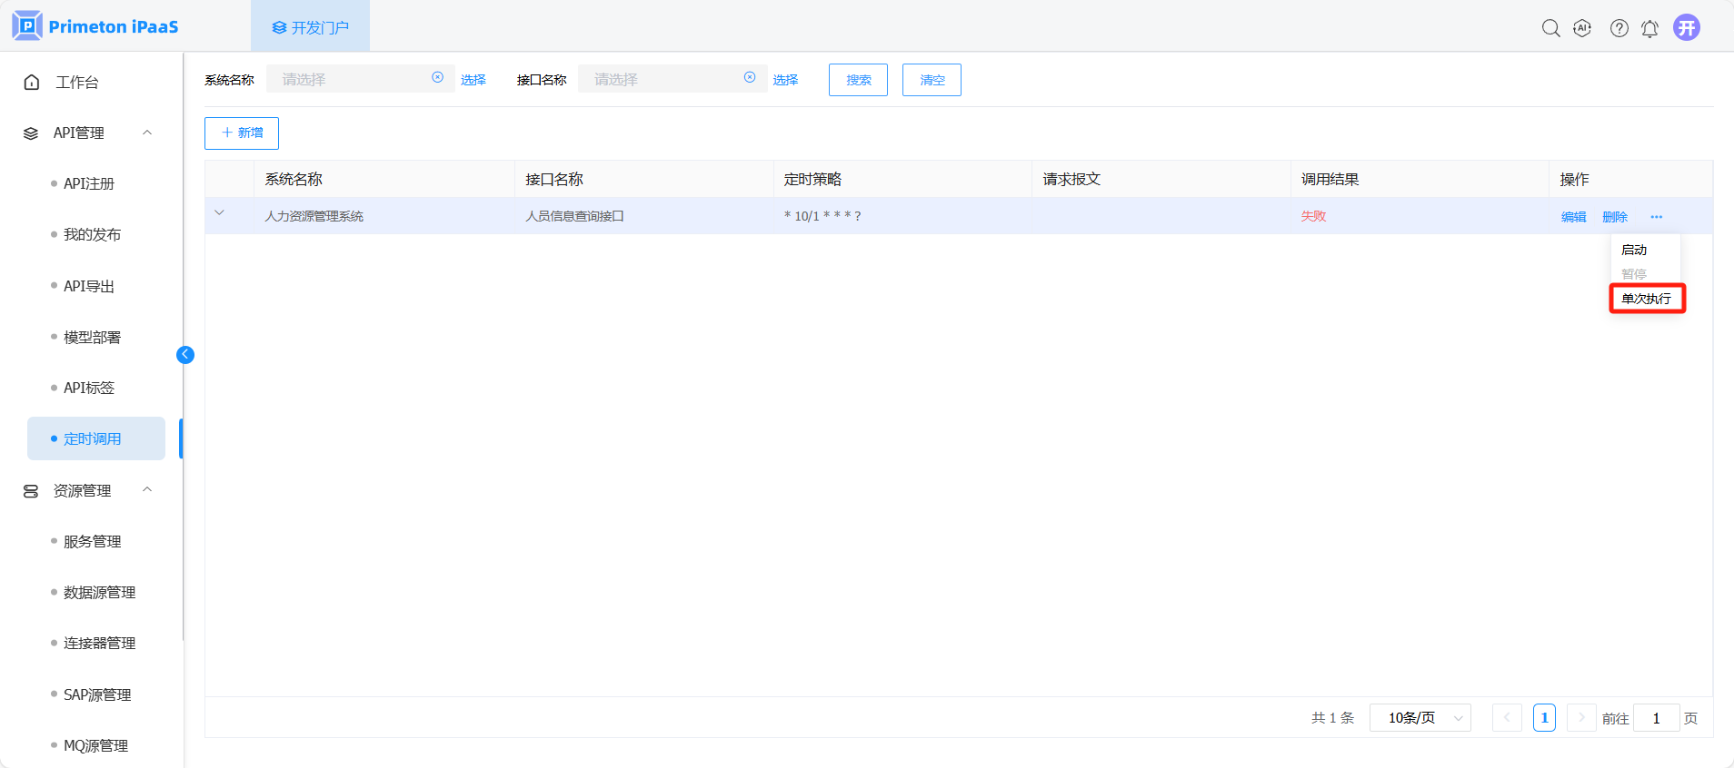Clear the 接口名称 field with its clear icon
This screenshot has width=1734, height=768.
click(750, 78)
